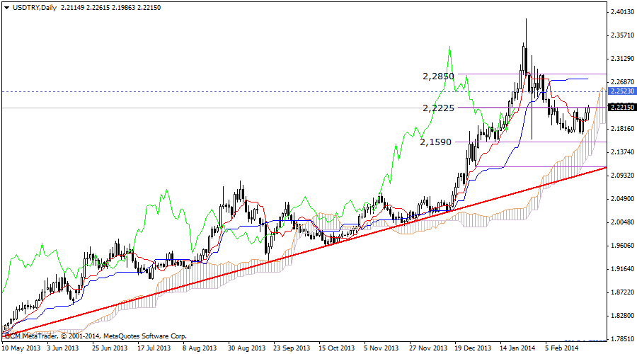Click the 3 Jun 2013 date label
Image resolution: width=637 pixels, height=354 pixels.
click(x=62, y=348)
